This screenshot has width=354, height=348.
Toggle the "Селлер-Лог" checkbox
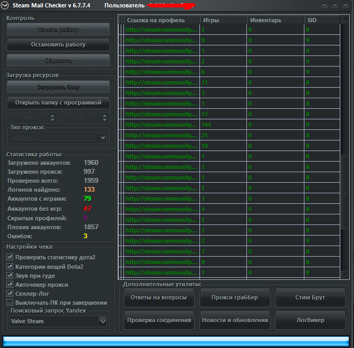pos(10,294)
